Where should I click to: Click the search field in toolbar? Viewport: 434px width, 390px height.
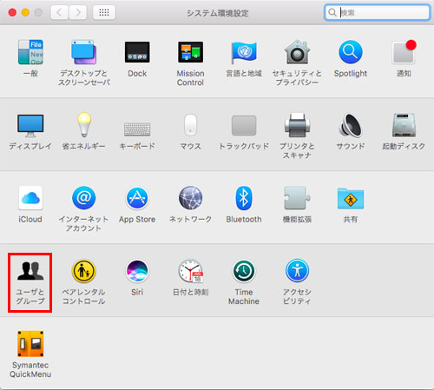tap(377, 12)
